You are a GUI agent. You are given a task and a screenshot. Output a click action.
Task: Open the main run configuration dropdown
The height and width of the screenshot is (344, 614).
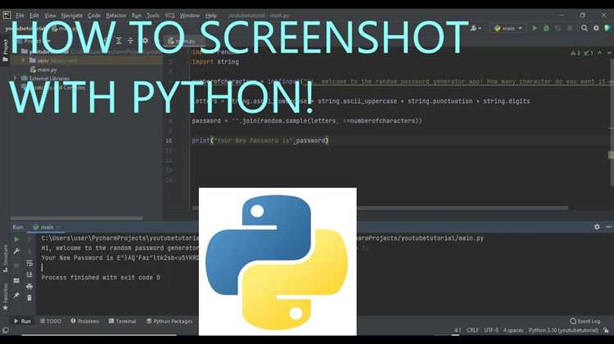[508, 28]
